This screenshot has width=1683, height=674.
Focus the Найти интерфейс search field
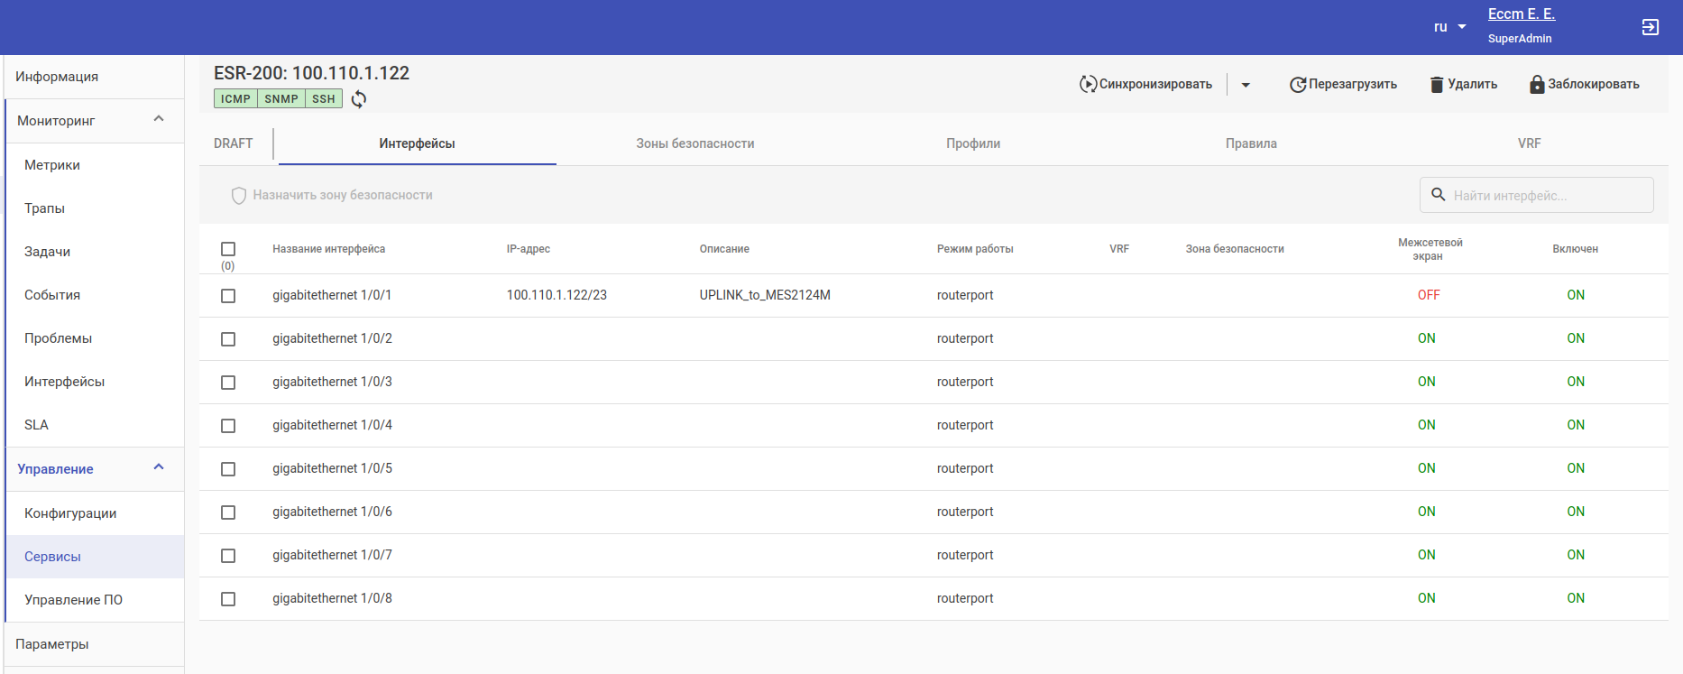(x=1547, y=196)
